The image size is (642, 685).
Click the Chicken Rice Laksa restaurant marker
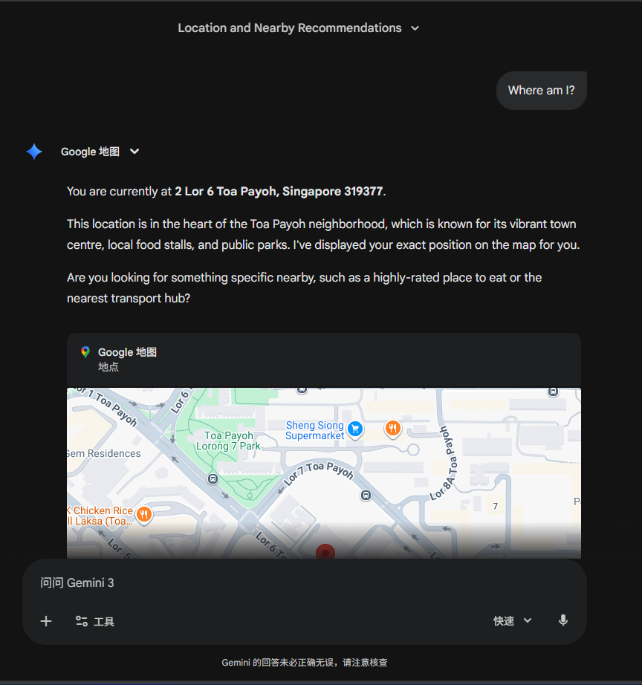tap(144, 515)
